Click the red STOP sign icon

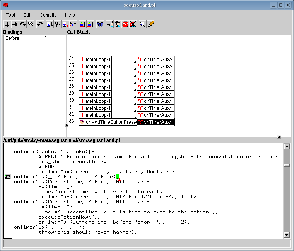(x=125, y=24)
